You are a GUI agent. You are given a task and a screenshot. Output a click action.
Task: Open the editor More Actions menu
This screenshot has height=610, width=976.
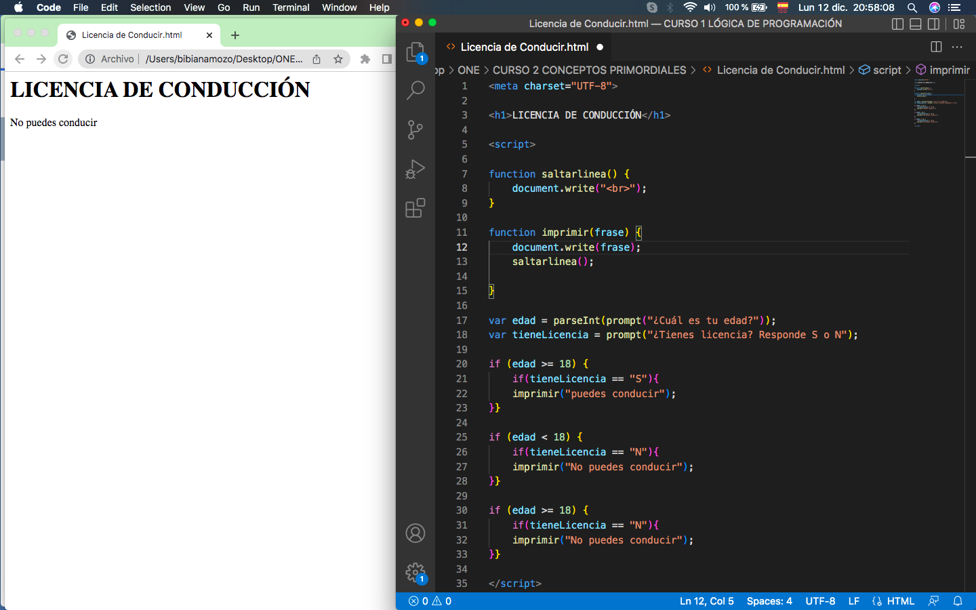click(x=957, y=47)
